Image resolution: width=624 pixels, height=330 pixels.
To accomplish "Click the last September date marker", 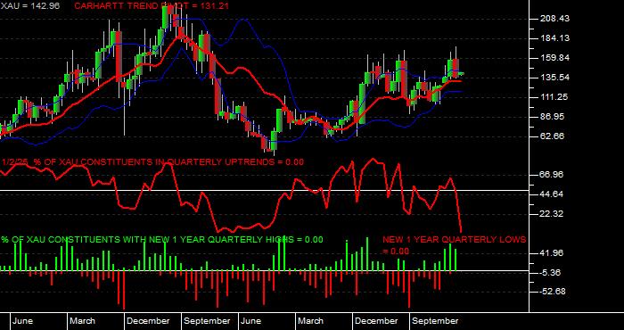I will coord(436,321).
